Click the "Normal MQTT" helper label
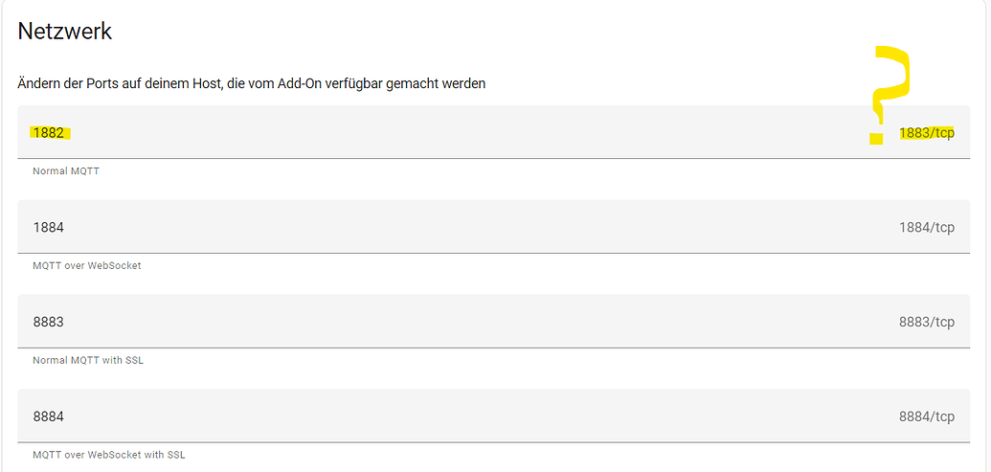The image size is (991, 472). 66,171
